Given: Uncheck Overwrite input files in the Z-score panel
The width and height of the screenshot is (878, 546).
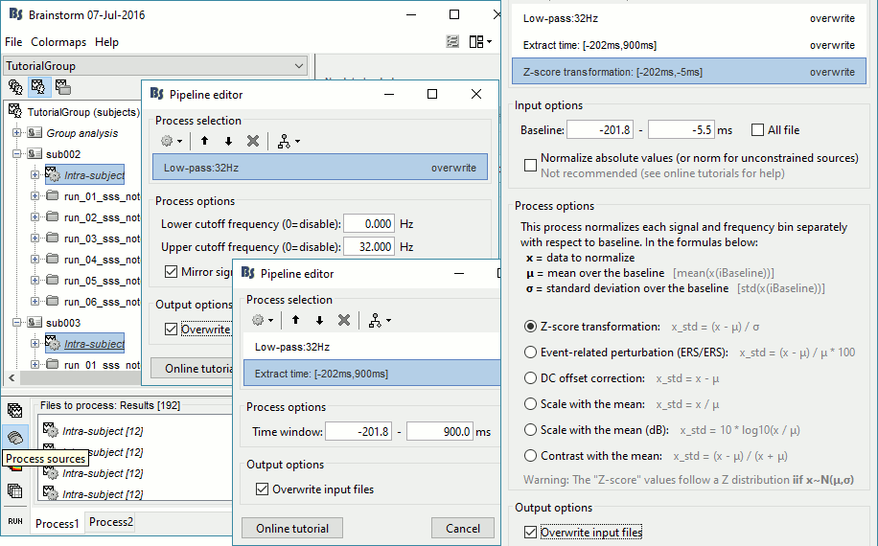Looking at the screenshot, I should click(x=530, y=532).
